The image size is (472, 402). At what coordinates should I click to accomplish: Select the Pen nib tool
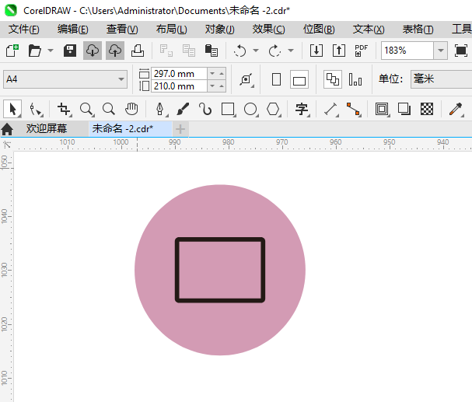161,109
